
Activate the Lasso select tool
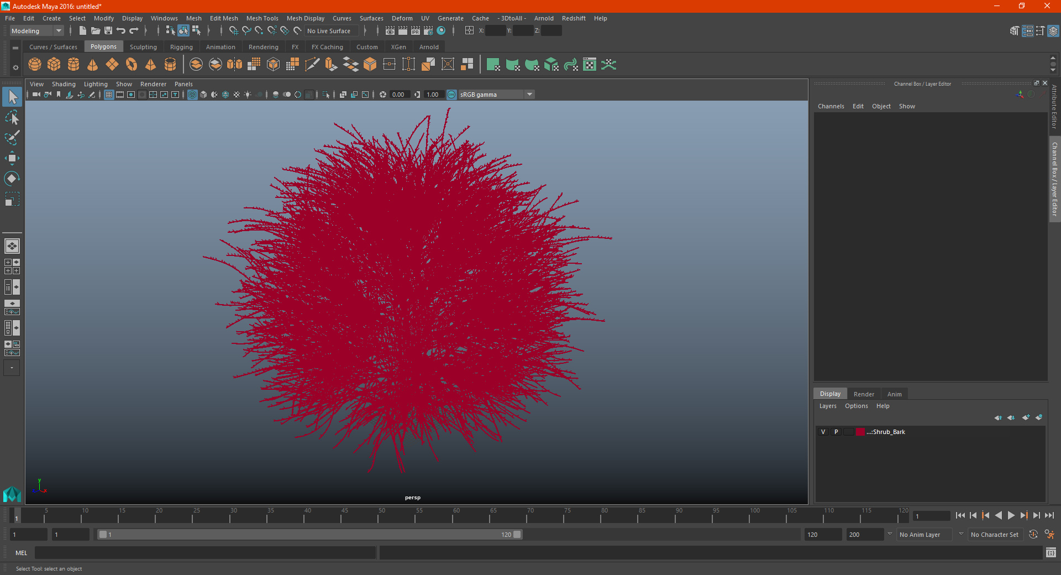click(12, 118)
